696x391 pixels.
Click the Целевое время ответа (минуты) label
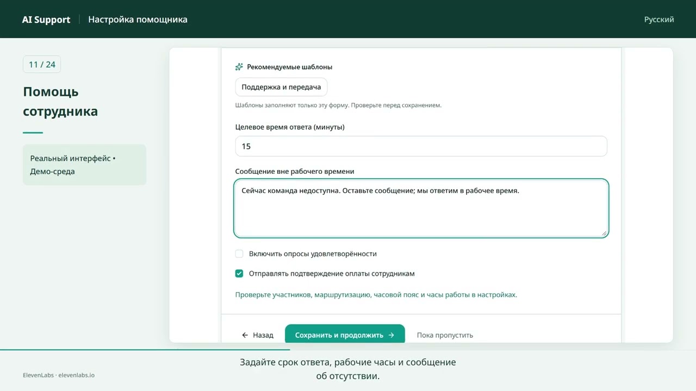(x=290, y=127)
